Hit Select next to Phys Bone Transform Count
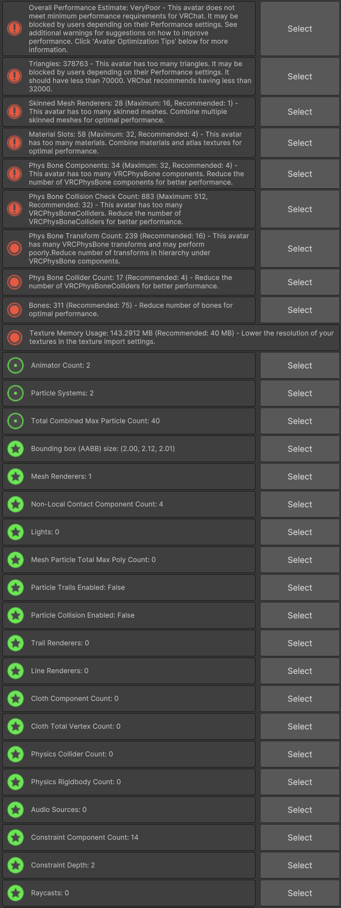The image size is (341, 908). (300, 249)
